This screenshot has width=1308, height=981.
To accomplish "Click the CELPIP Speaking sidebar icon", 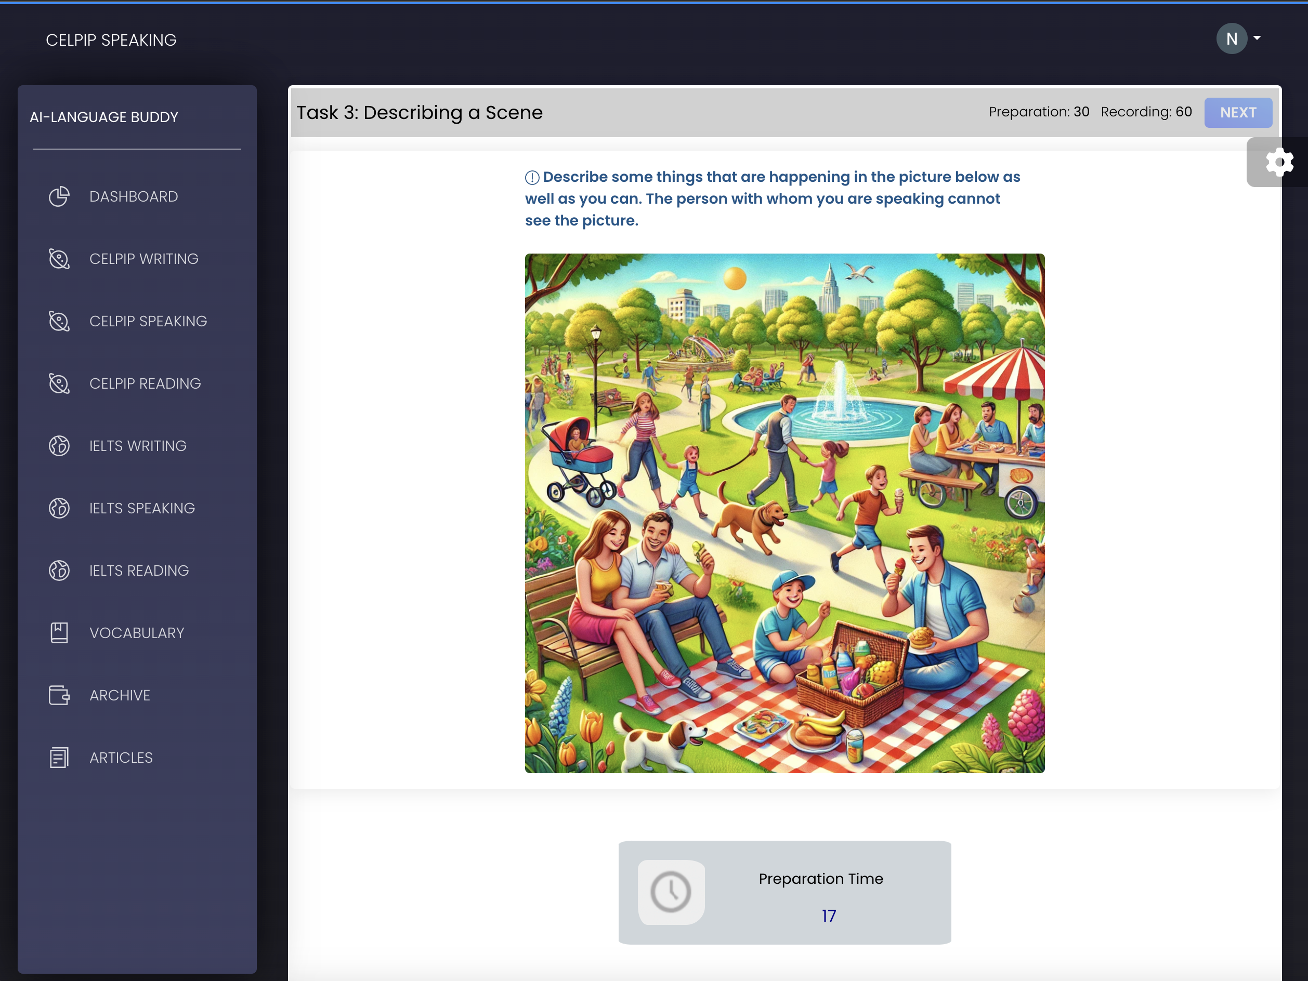I will pos(59,321).
